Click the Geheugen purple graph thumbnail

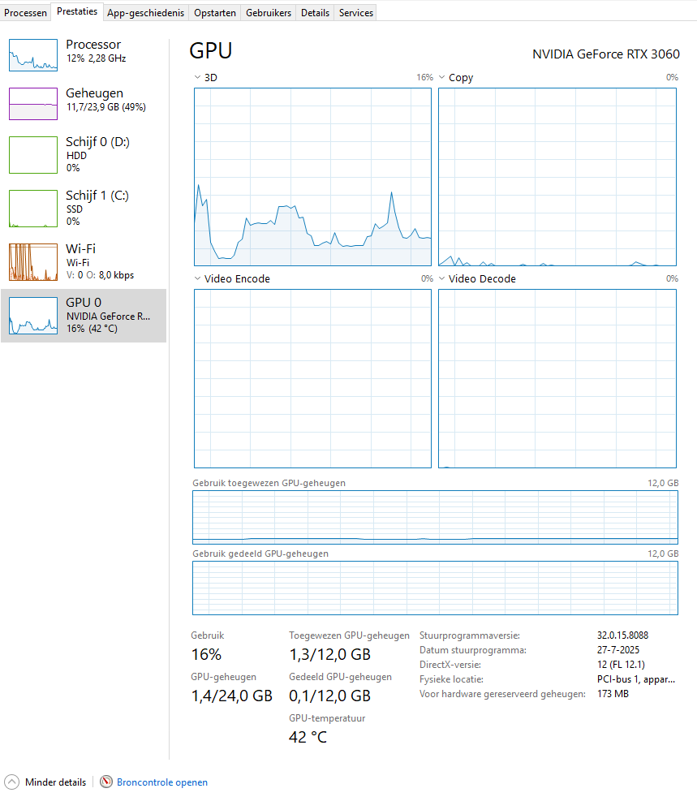coord(33,104)
